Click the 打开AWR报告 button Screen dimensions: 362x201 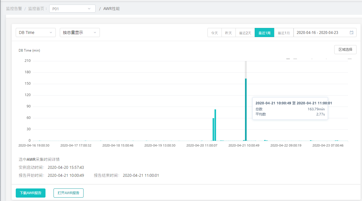(x=68, y=193)
